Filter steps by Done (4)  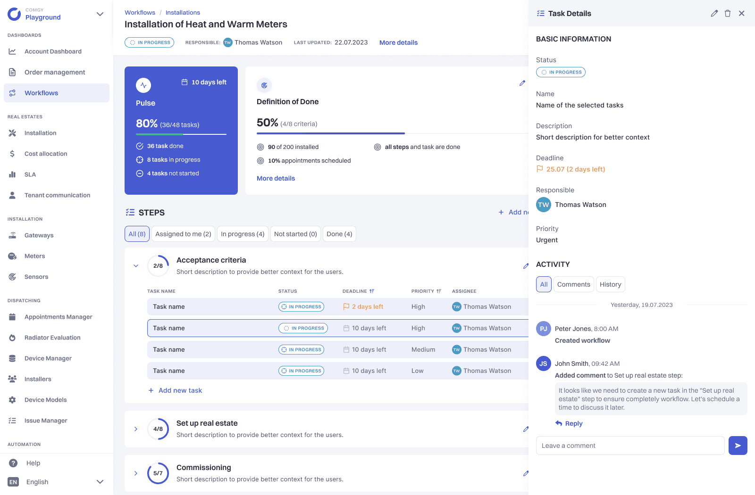pos(339,234)
